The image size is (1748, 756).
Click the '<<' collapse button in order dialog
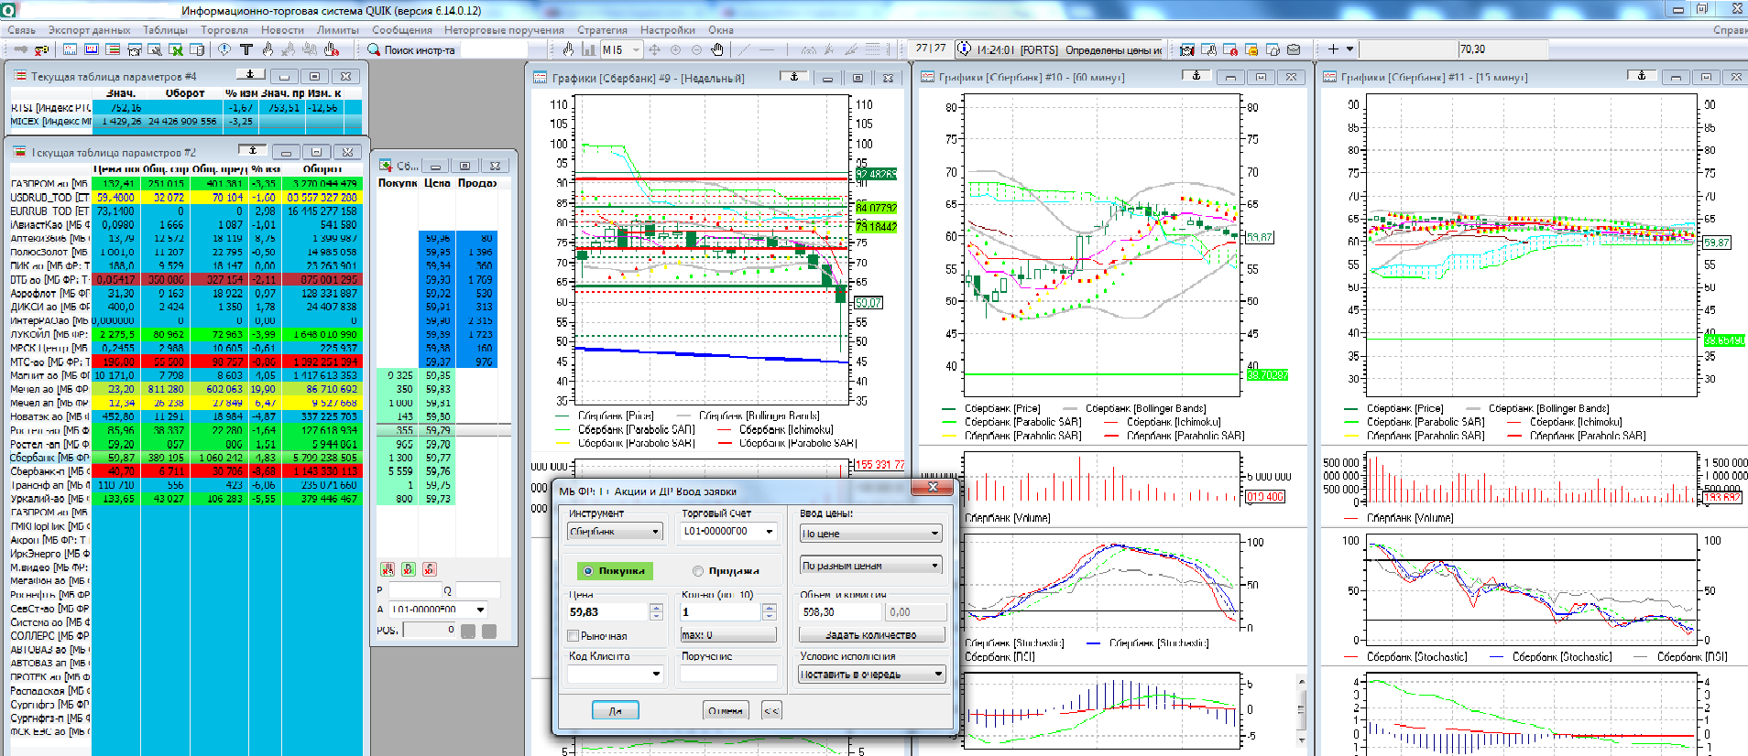click(x=771, y=710)
